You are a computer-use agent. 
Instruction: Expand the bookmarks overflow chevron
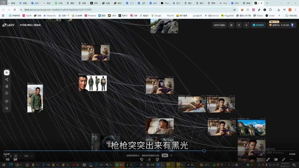tap(279, 16)
